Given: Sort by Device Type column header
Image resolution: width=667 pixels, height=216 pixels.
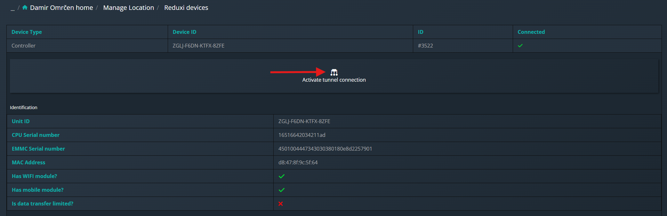Looking at the screenshot, I should tap(27, 32).
